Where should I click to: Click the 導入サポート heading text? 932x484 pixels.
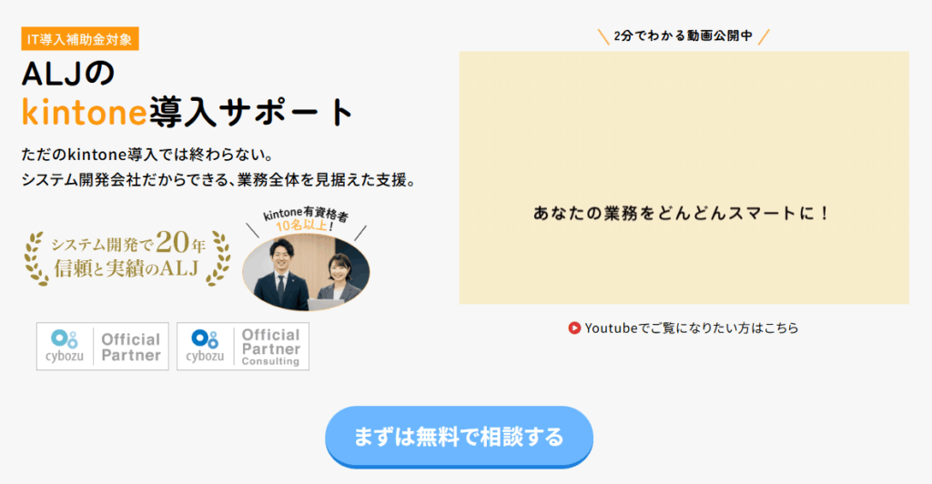(x=251, y=112)
